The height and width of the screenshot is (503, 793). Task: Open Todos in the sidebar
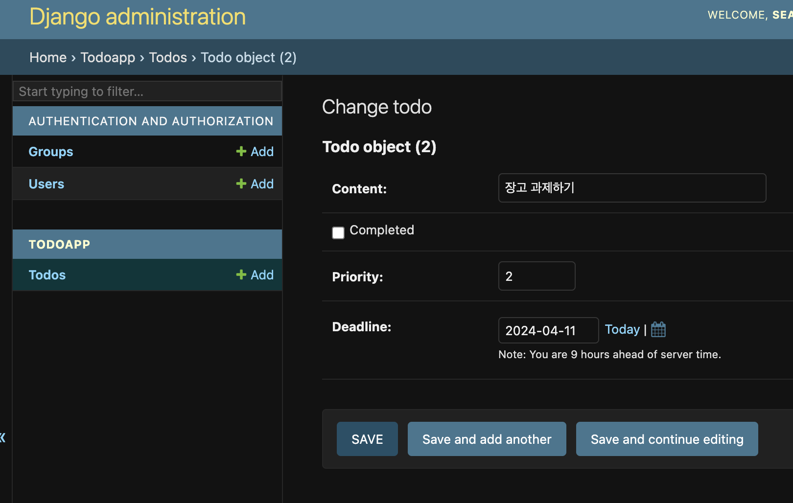pyautogui.click(x=47, y=275)
